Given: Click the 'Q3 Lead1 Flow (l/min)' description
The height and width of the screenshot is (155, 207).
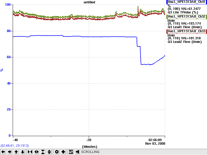Looking at the screenshot, I should (185, 27).
